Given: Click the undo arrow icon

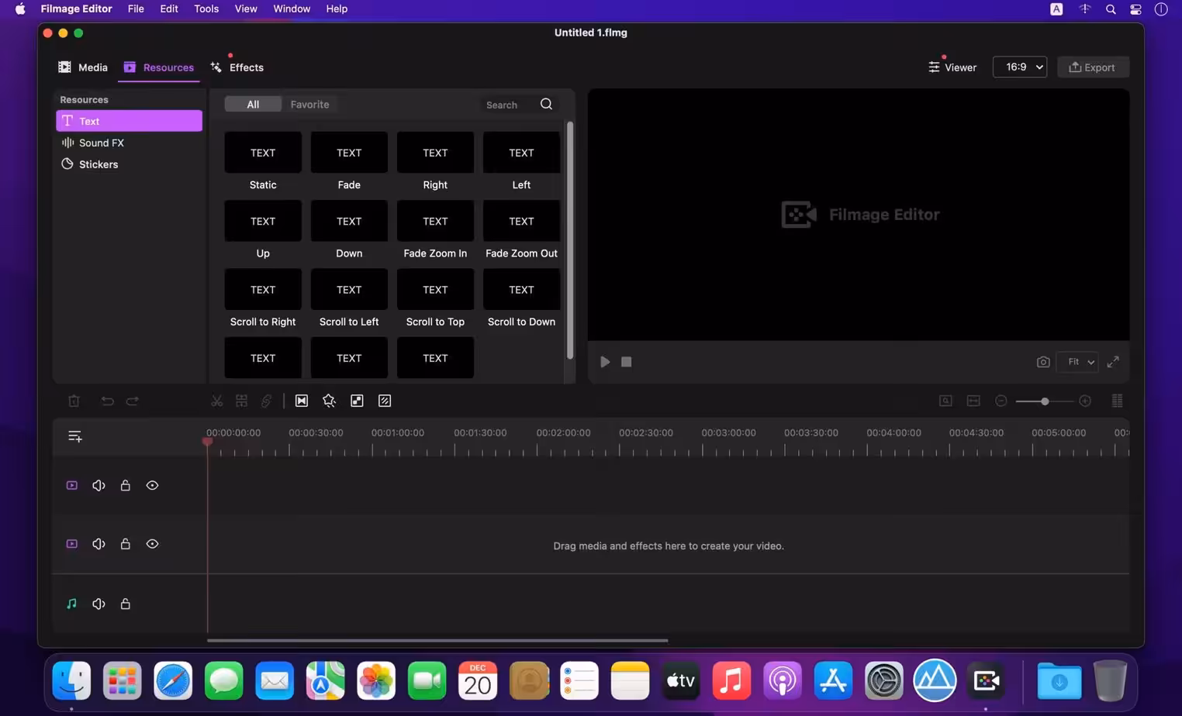Looking at the screenshot, I should [107, 401].
